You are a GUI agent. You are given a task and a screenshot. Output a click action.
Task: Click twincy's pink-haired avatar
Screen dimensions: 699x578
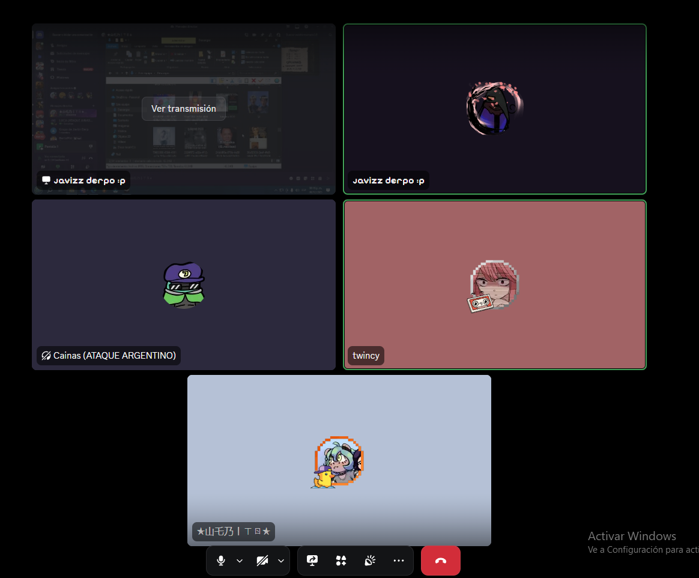pos(494,285)
